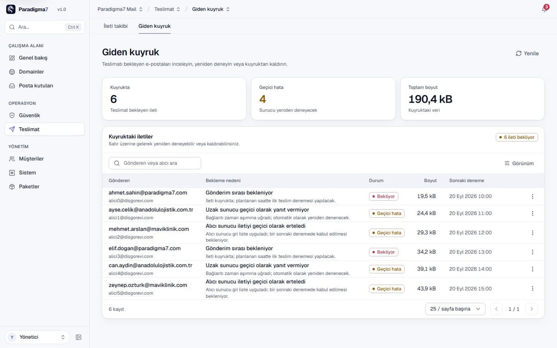Click the Müşteriler people icon
This screenshot has width=557, height=348.
click(x=12, y=159)
